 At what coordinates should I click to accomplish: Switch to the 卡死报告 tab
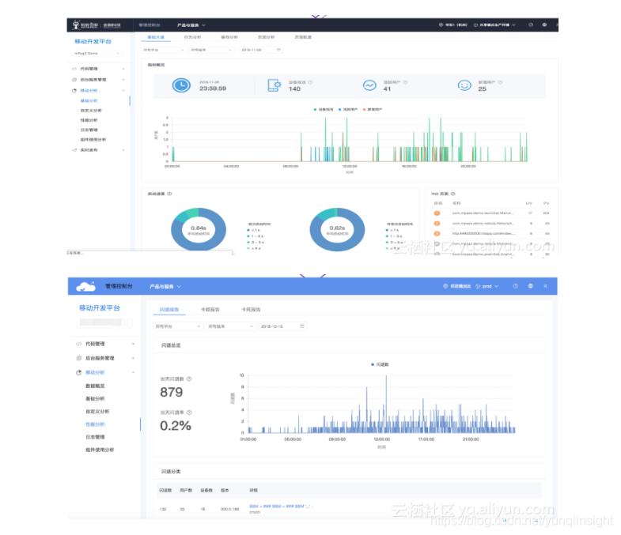tap(251, 310)
